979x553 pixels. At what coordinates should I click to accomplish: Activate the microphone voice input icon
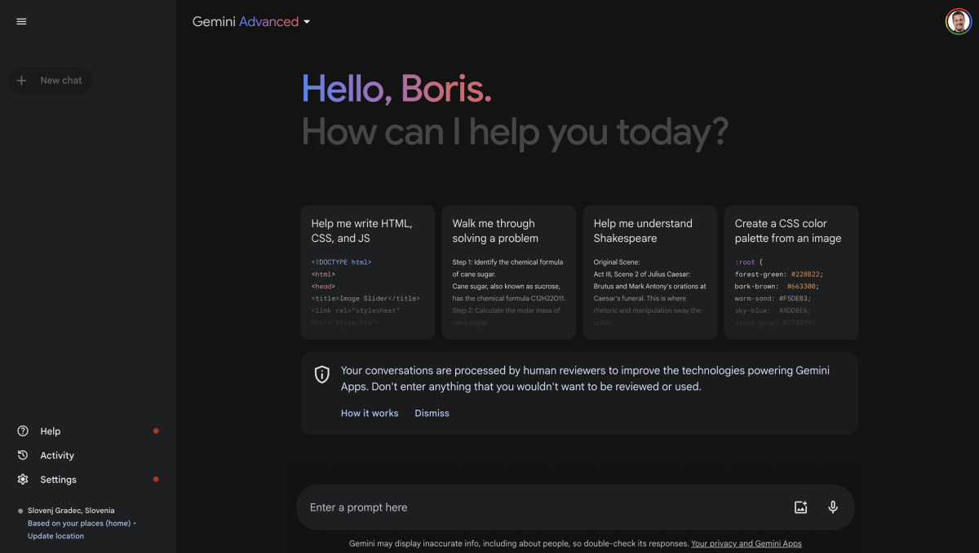pyautogui.click(x=833, y=507)
